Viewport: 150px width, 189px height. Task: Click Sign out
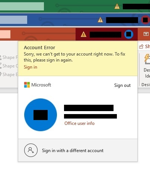[122, 85]
